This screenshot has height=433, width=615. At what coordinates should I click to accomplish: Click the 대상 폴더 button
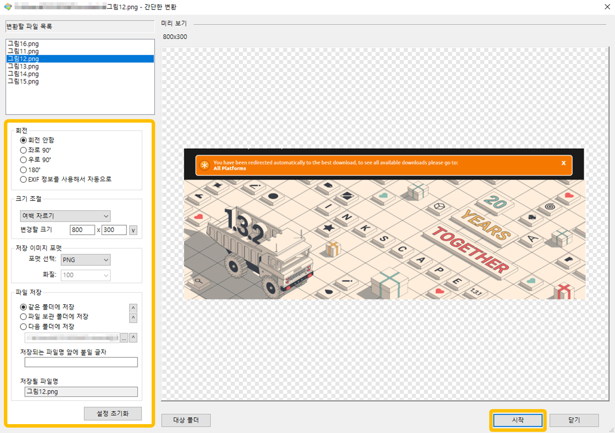point(186,420)
